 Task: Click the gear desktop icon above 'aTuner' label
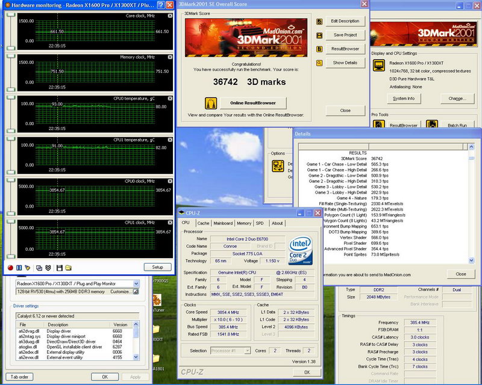pyautogui.click(x=157, y=300)
